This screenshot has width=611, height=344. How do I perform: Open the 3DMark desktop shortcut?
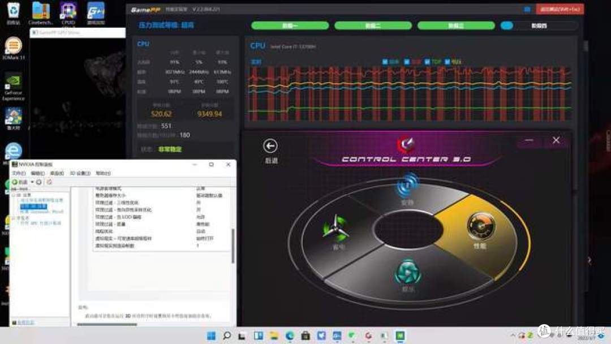pyautogui.click(x=13, y=46)
